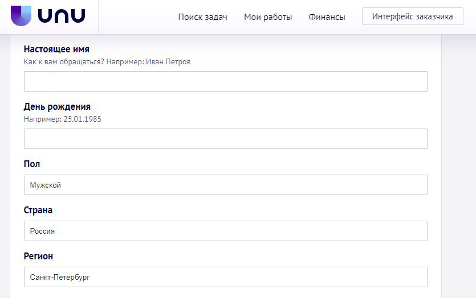This screenshot has height=298, width=476.
Task: Click the example date hint 25.01.1985
Action: click(63, 119)
